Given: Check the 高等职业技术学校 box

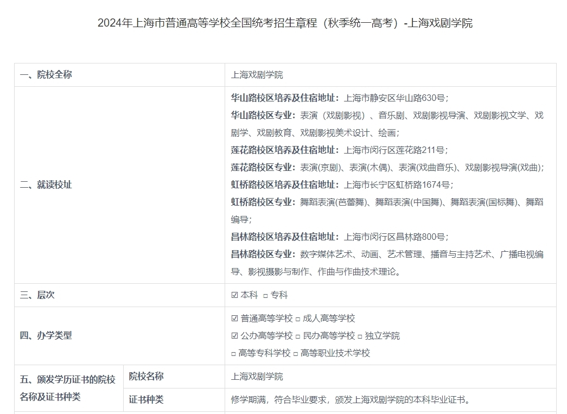Looking at the screenshot, I should [x=296, y=353].
